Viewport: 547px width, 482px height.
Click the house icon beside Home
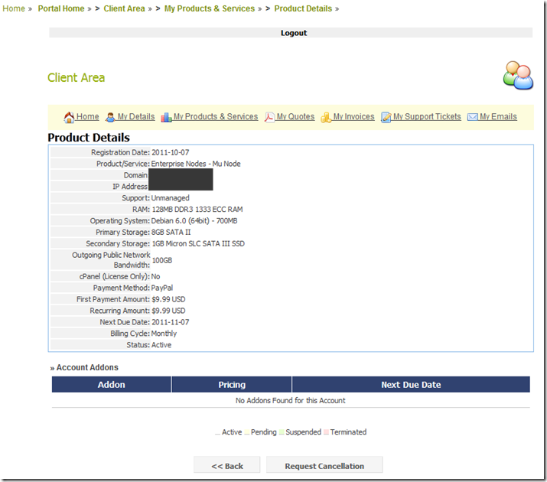click(x=69, y=117)
